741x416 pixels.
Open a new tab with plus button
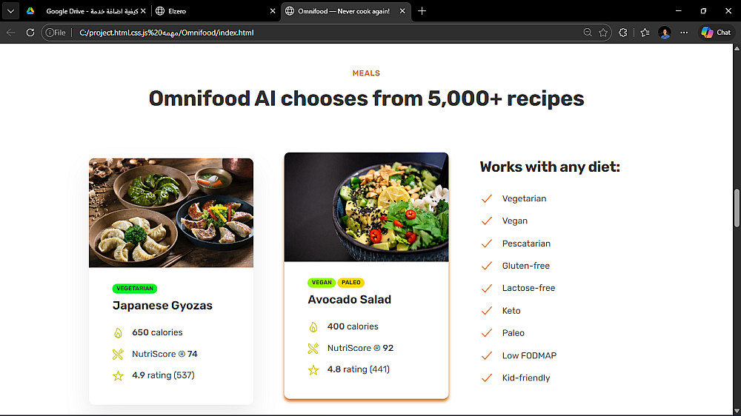(x=422, y=11)
